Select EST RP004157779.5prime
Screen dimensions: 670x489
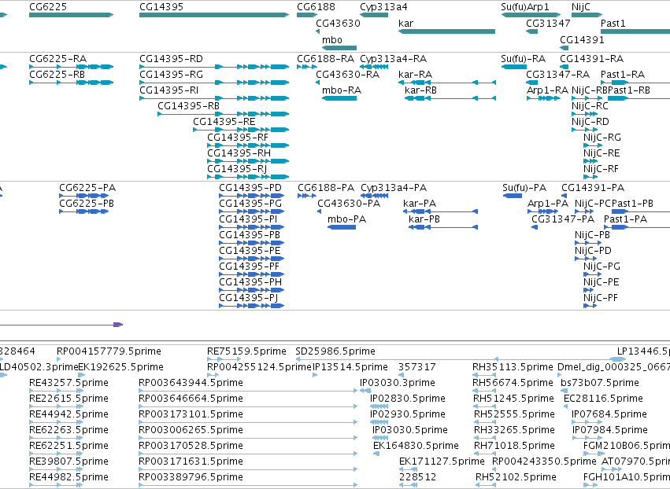pos(109,351)
